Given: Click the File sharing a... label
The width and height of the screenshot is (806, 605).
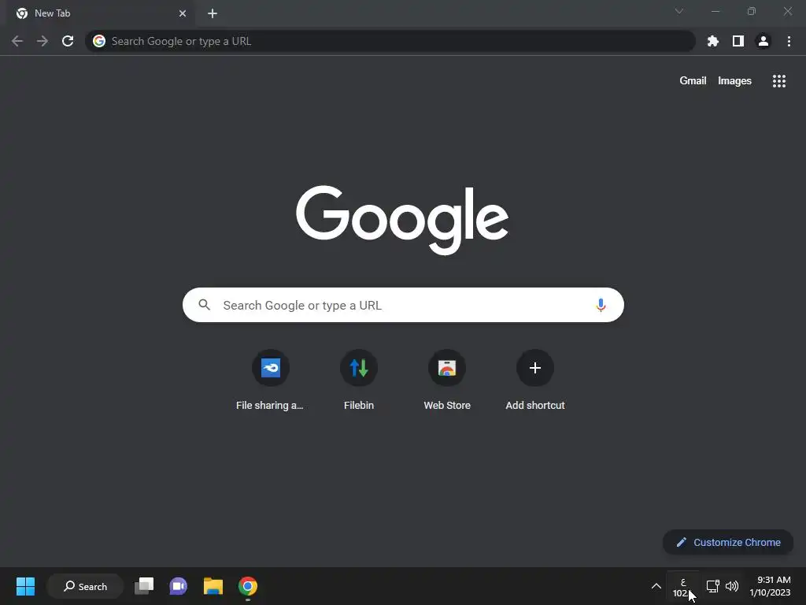Looking at the screenshot, I should (270, 406).
